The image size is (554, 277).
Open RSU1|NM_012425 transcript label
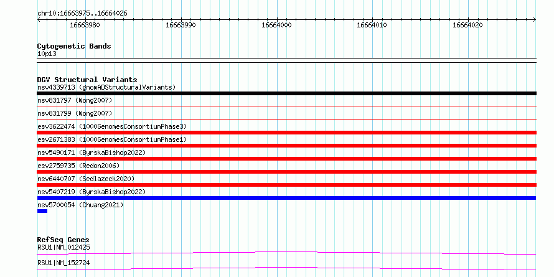click(63, 247)
